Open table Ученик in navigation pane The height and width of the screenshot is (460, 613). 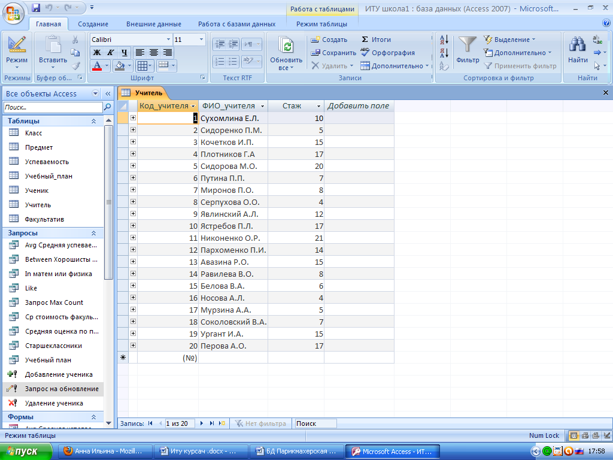click(x=37, y=190)
